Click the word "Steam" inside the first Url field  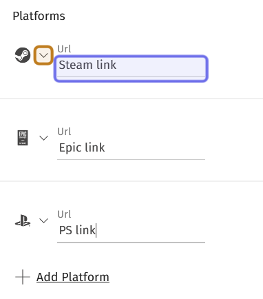pyautogui.click(x=76, y=65)
